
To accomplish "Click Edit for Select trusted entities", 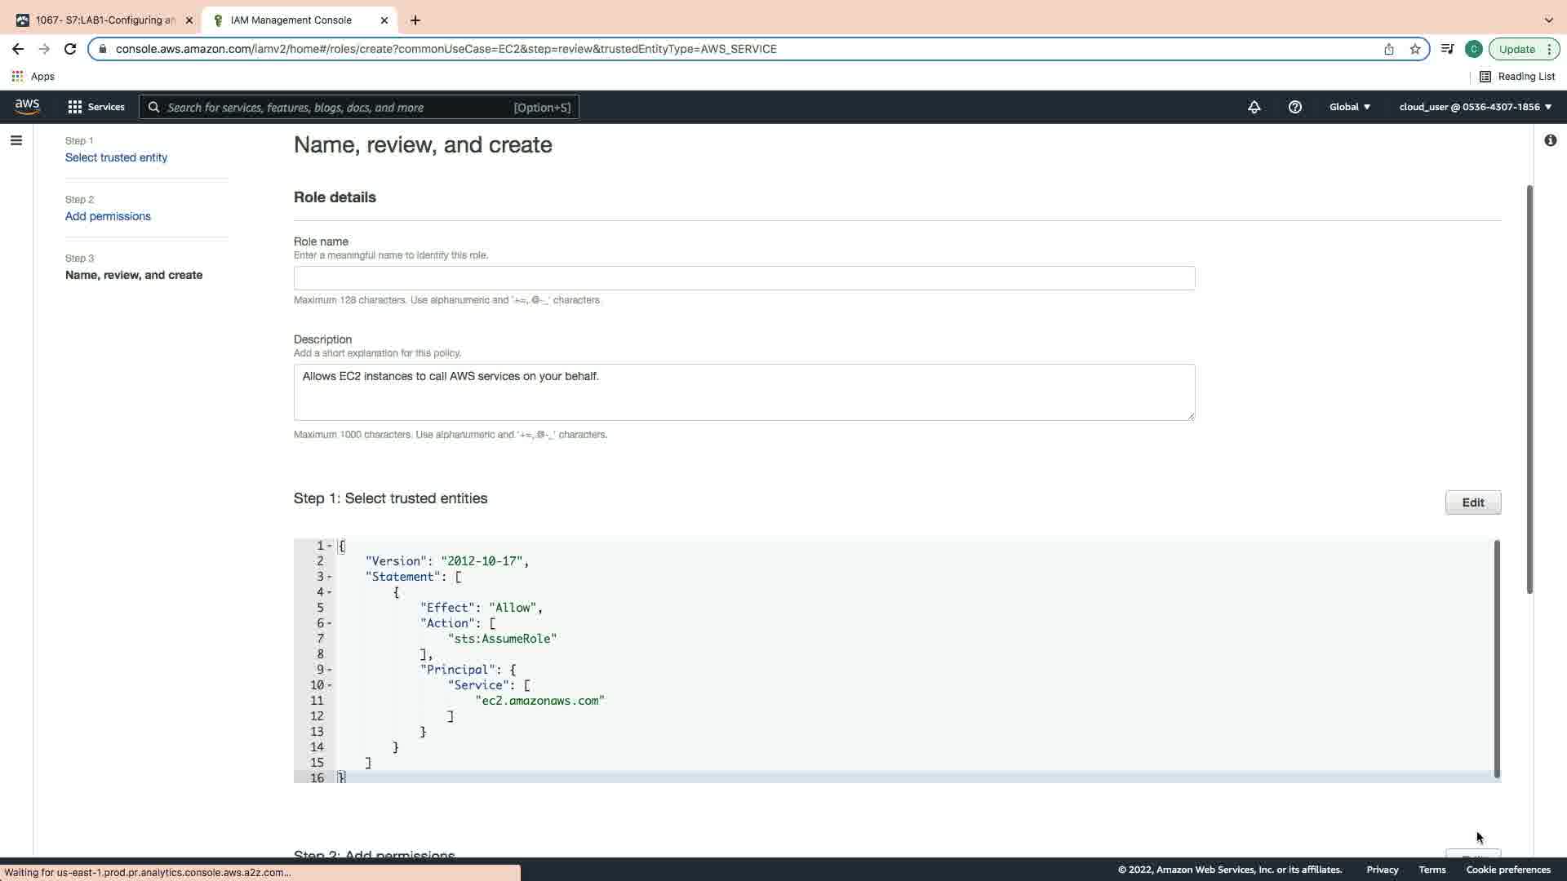I will [1472, 502].
